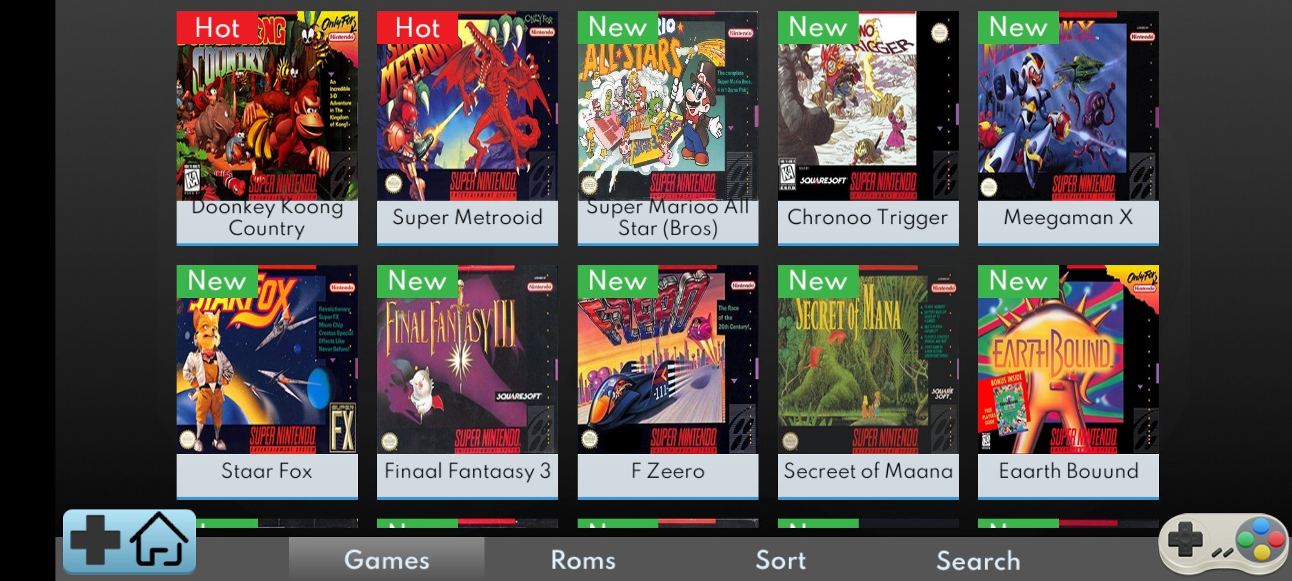Switch to the Roms tab

(x=583, y=559)
